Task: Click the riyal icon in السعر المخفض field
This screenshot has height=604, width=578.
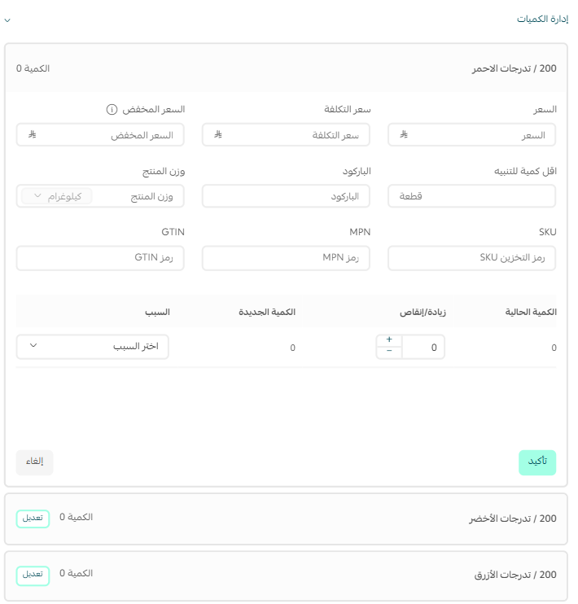Action: click(33, 134)
